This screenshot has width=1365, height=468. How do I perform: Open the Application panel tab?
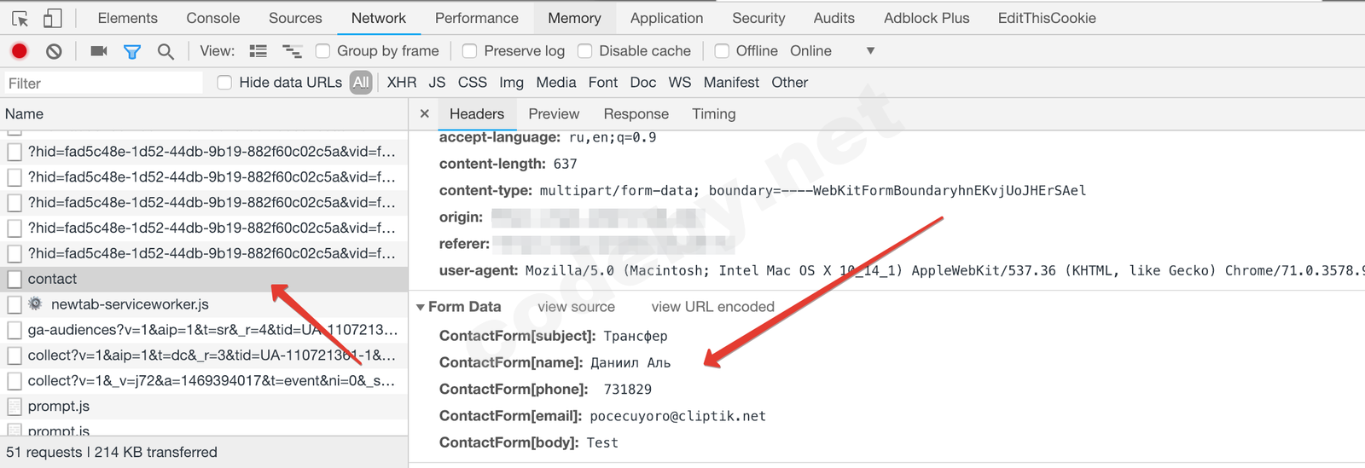[666, 18]
